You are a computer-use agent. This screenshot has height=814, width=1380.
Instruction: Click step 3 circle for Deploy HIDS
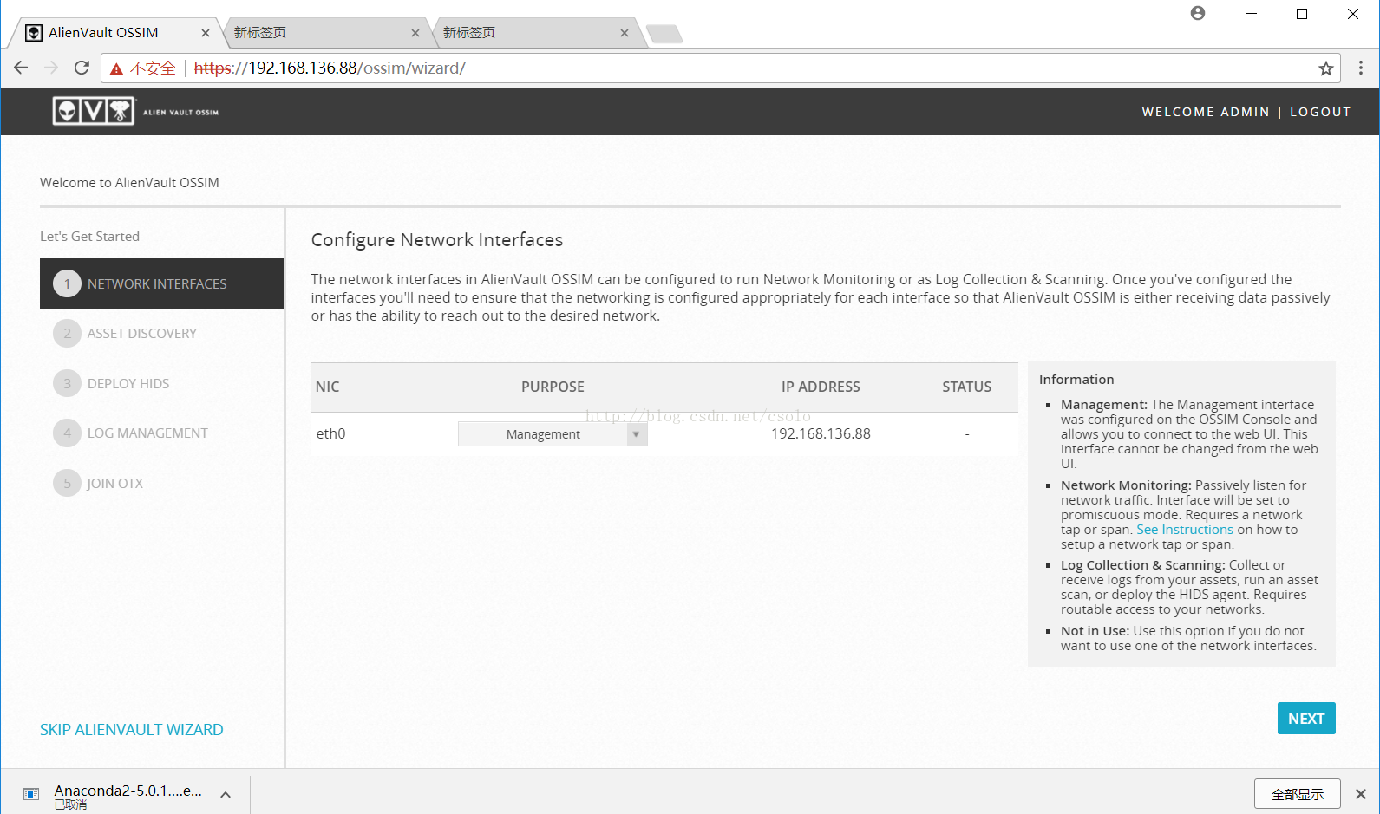coord(67,383)
